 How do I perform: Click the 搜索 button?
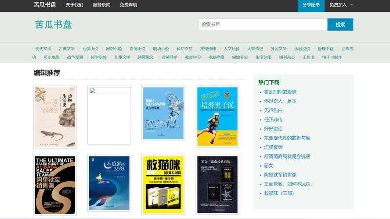(340, 25)
